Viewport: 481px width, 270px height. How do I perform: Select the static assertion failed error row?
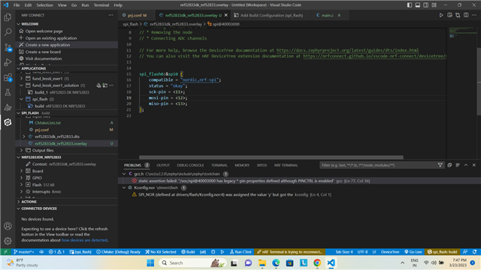299,181
